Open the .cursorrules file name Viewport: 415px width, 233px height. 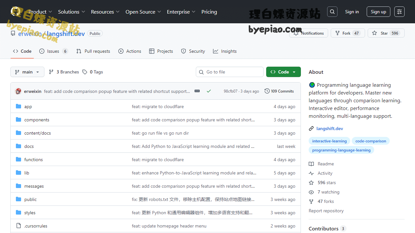pos(36,226)
